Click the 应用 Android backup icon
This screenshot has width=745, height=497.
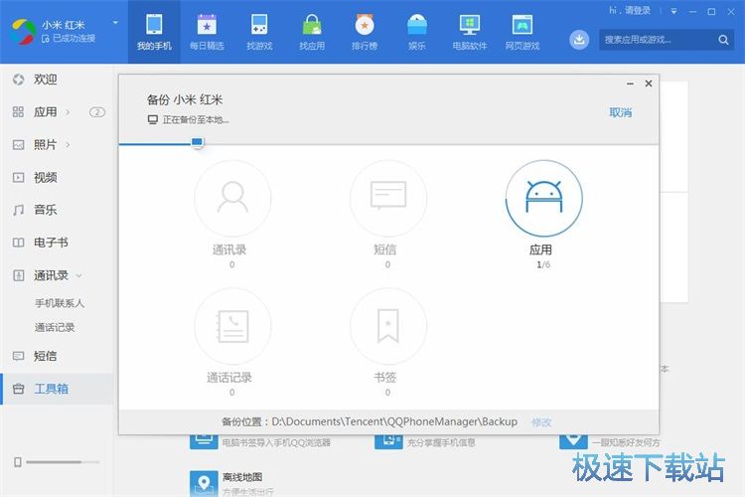pos(544,199)
